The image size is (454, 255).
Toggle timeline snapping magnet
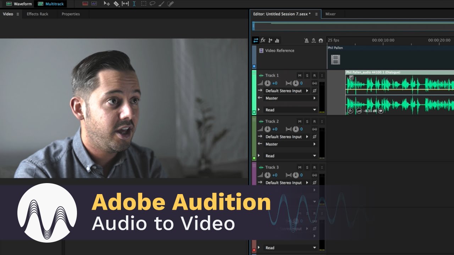321,41
